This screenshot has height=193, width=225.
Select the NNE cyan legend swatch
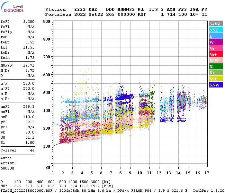216,30
